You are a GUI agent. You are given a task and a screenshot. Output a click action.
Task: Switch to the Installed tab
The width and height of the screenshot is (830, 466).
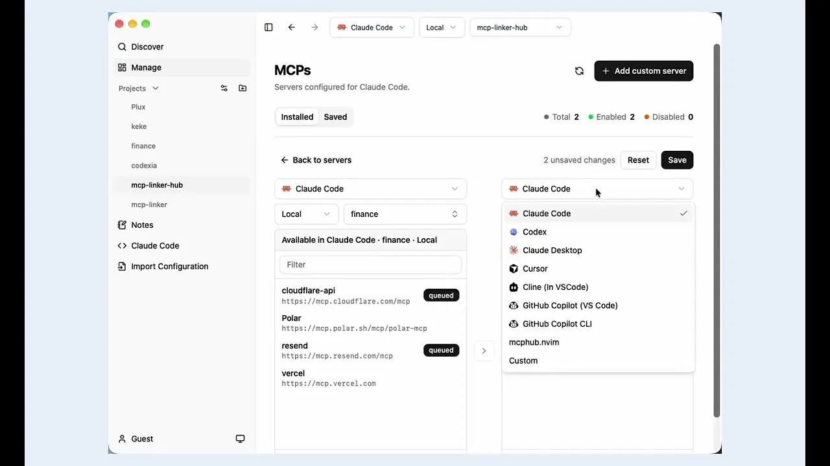(297, 117)
